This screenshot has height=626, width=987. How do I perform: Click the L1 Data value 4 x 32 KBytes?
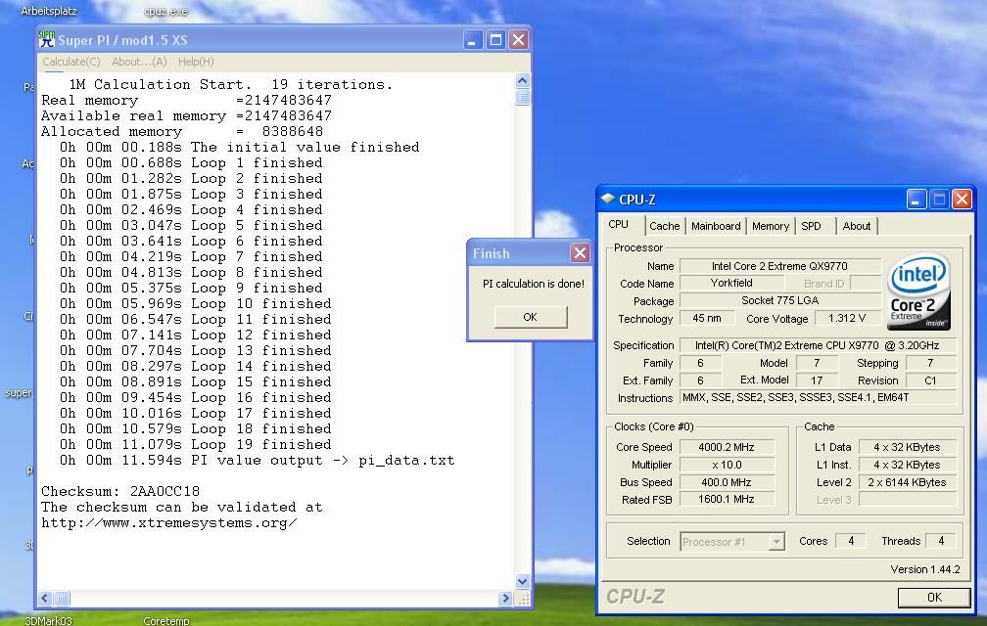(907, 447)
